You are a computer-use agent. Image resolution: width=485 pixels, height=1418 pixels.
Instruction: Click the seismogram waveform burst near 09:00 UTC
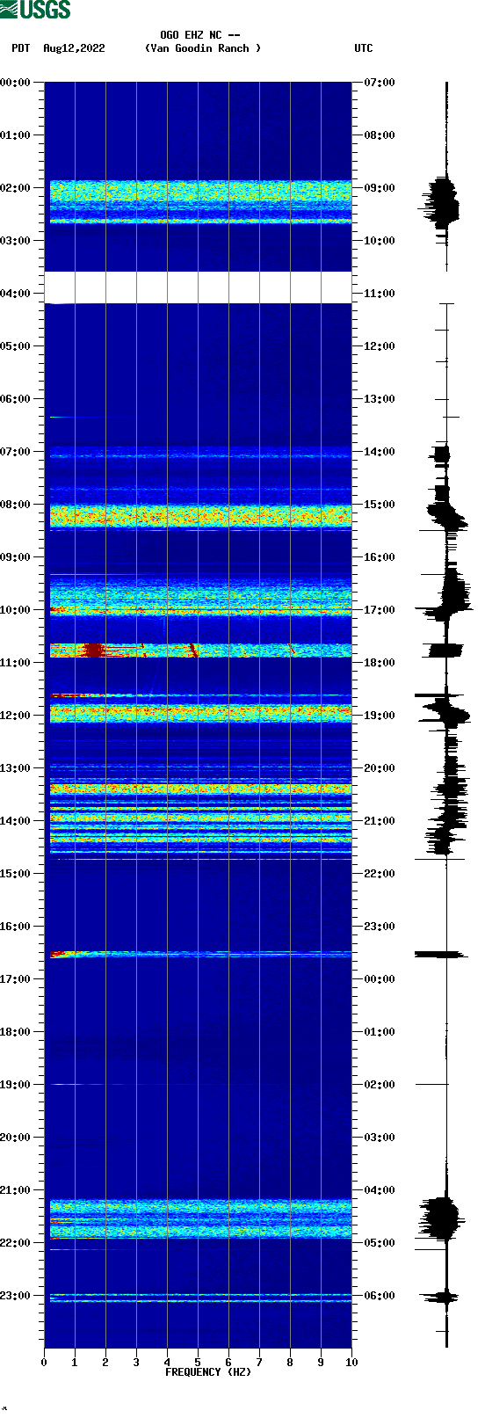click(x=442, y=200)
